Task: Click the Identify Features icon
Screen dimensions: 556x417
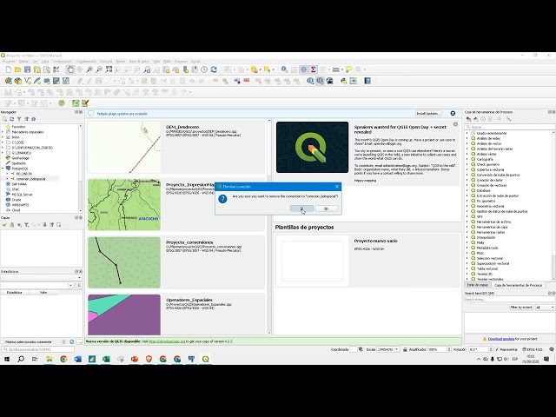Action: pos(284,69)
